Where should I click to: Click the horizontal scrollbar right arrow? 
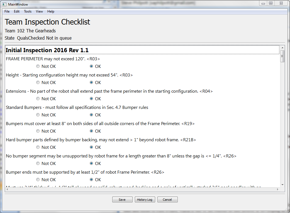coord(277,189)
